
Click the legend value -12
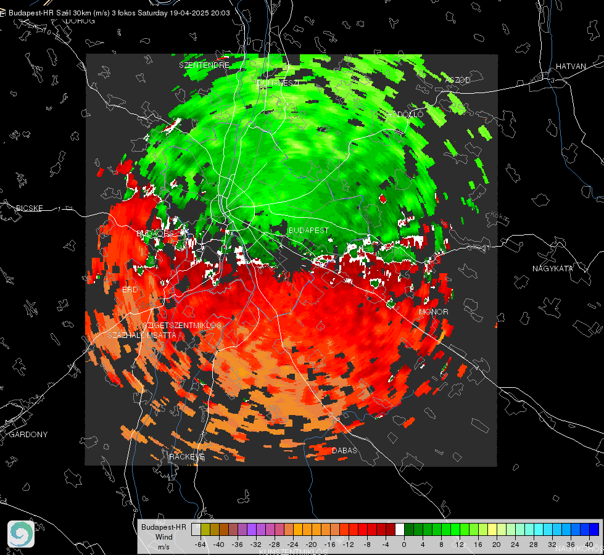click(348, 545)
